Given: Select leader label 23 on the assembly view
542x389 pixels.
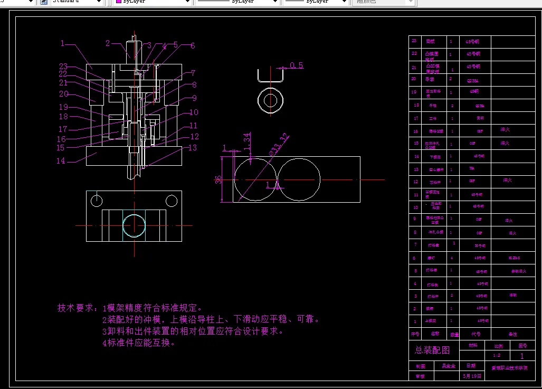Looking at the screenshot, I should pyautogui.click(x=63, y=66).
